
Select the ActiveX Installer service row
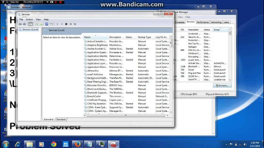126,41
